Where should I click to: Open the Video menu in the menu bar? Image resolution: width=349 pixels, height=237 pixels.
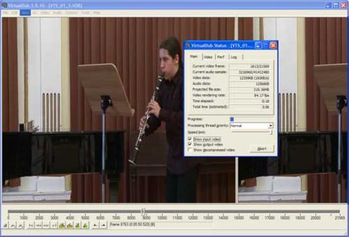(x=45, y=13)
